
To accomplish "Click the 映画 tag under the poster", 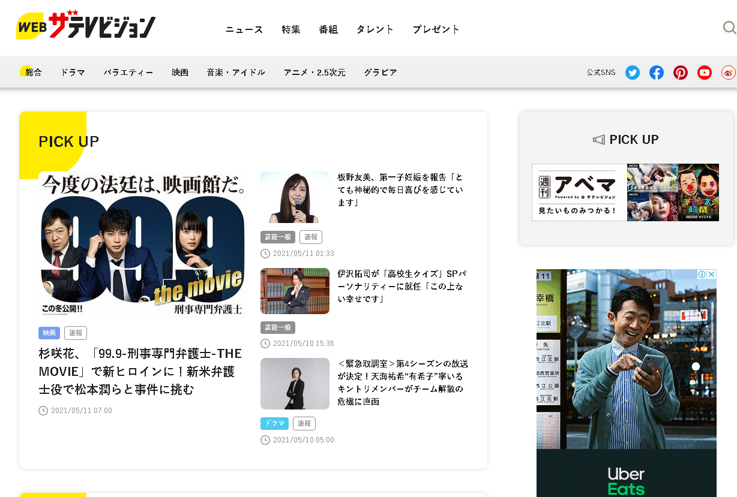I will [x=49, y=333].
